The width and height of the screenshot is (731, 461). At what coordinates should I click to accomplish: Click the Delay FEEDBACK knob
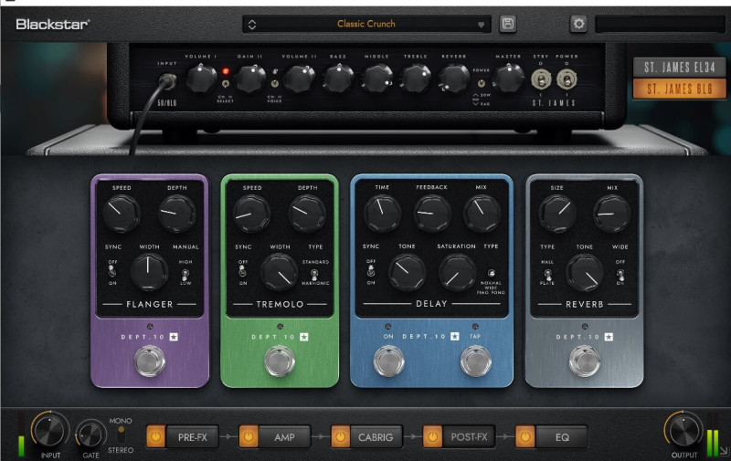[432, 213]
